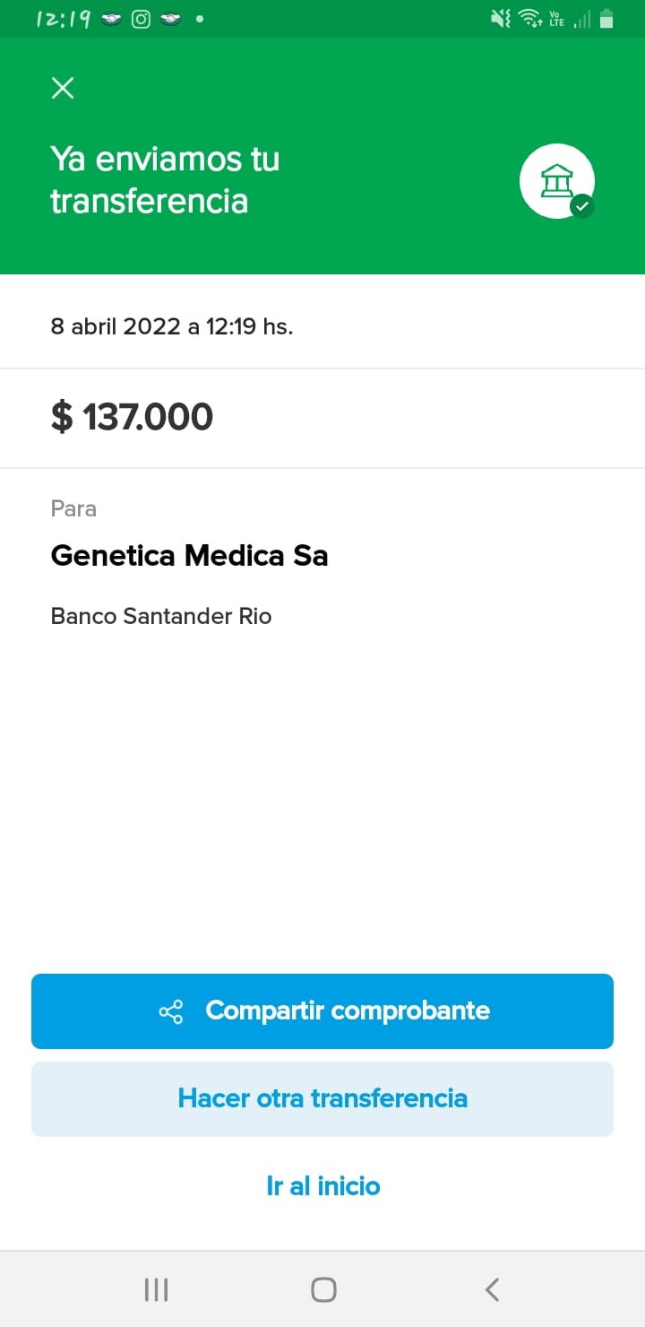Close the transfer confirmation with the X
This screenshot has height=1327, width=645.
click(63, 88)
